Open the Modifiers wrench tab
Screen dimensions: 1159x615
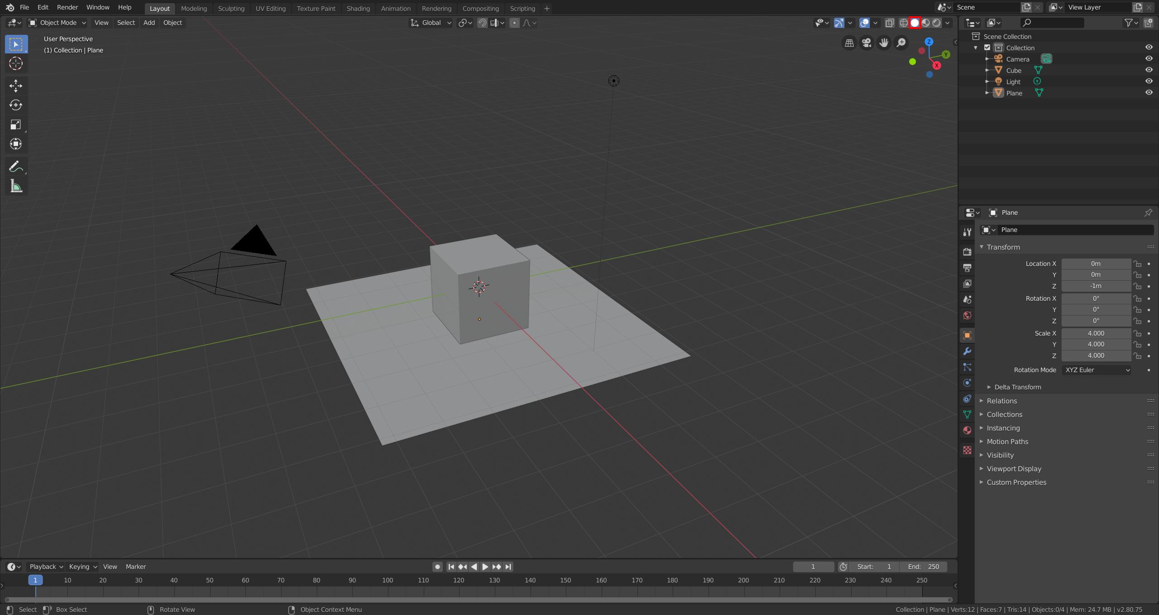click(967, 351)
